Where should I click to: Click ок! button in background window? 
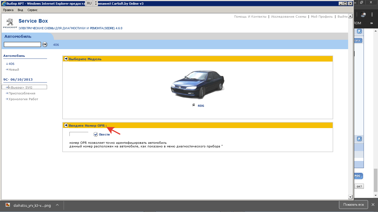point(359,186)
